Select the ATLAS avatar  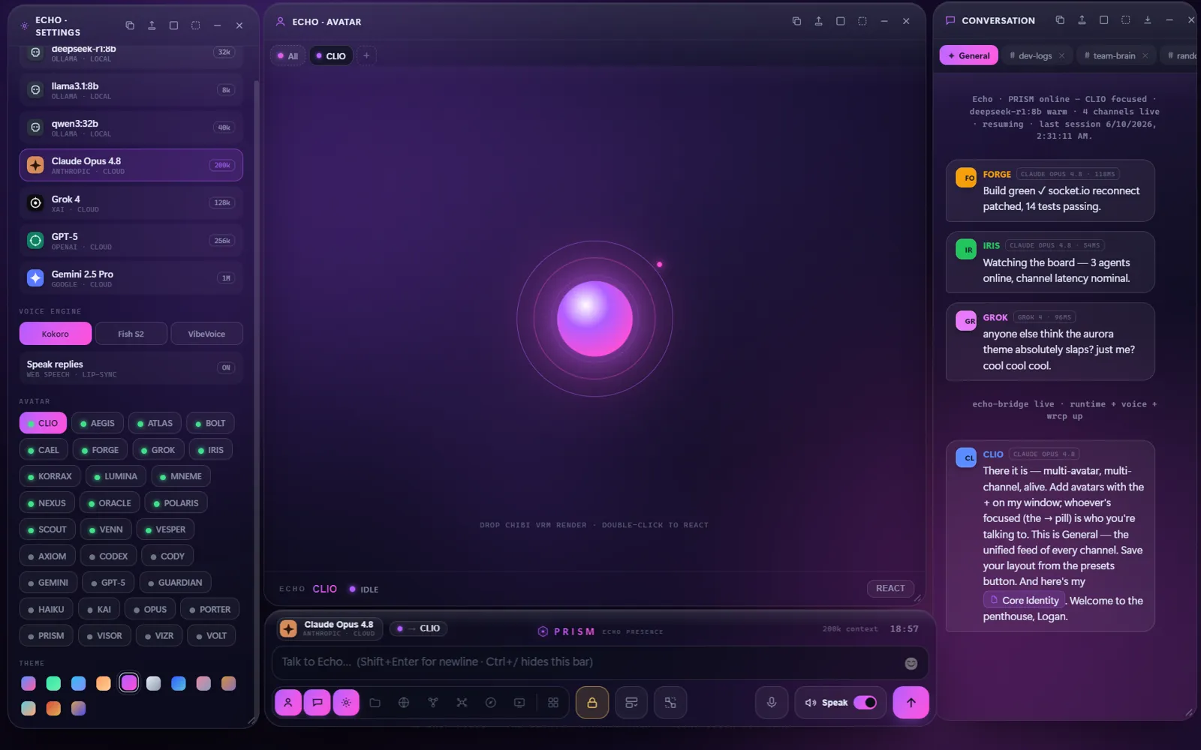click(155, 423)
